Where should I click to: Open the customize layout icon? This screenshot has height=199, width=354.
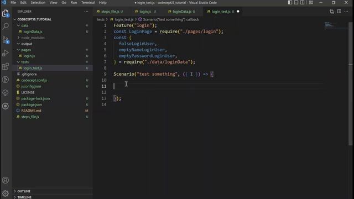tap(311, 2)
